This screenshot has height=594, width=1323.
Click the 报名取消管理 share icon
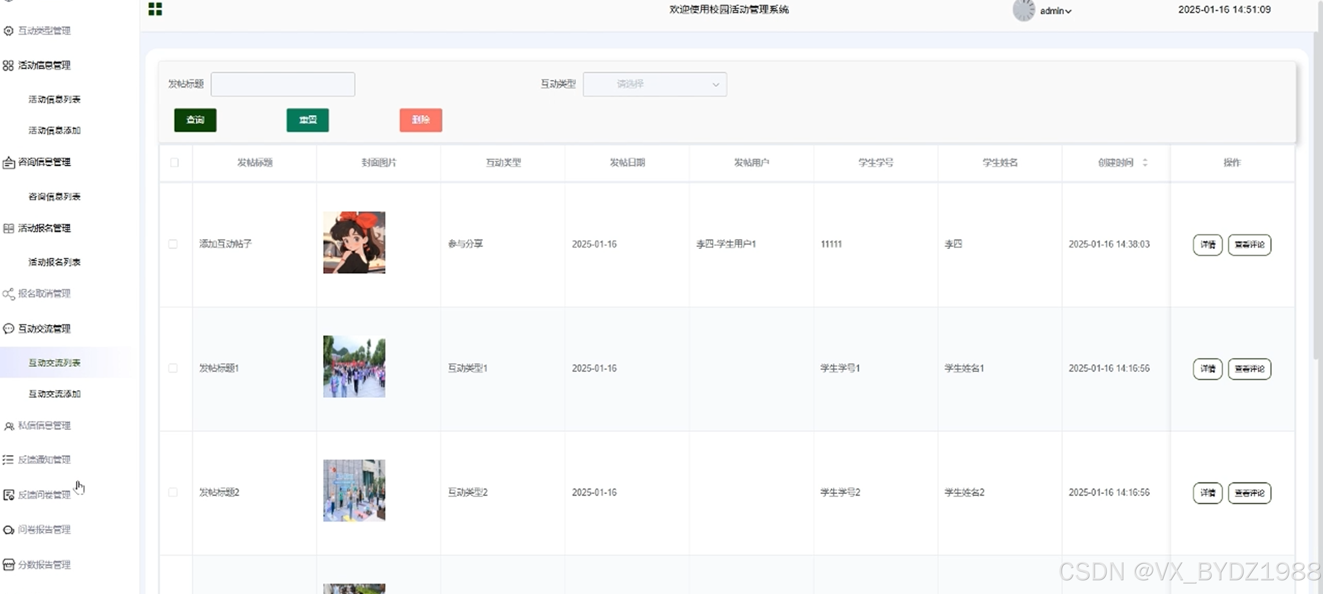(8, 294)
